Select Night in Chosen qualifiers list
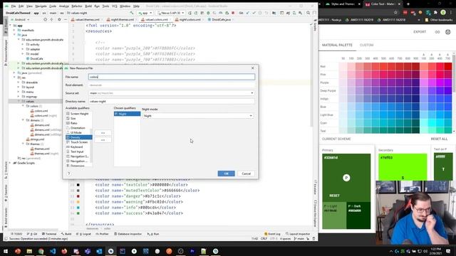The image size is (456, 256). 127,114
